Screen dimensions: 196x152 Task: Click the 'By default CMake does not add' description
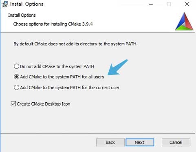pos(75,44)
